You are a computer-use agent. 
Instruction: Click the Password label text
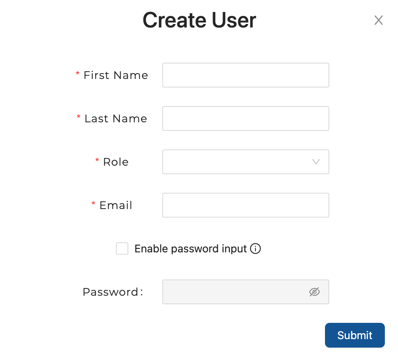click(x=111, y=292)
